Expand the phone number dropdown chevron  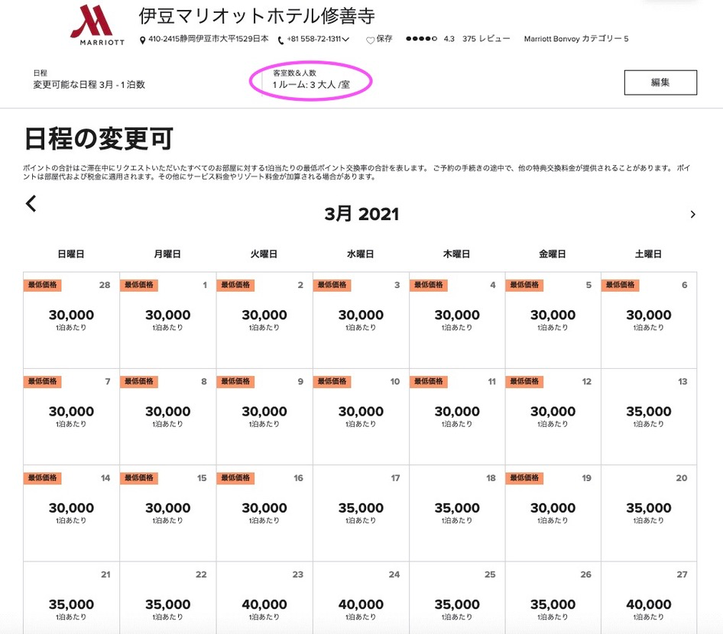[346, 40]
